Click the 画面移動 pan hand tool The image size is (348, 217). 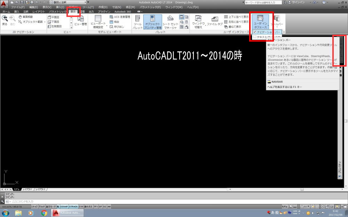pyautogui.click(x=26, y=17)
